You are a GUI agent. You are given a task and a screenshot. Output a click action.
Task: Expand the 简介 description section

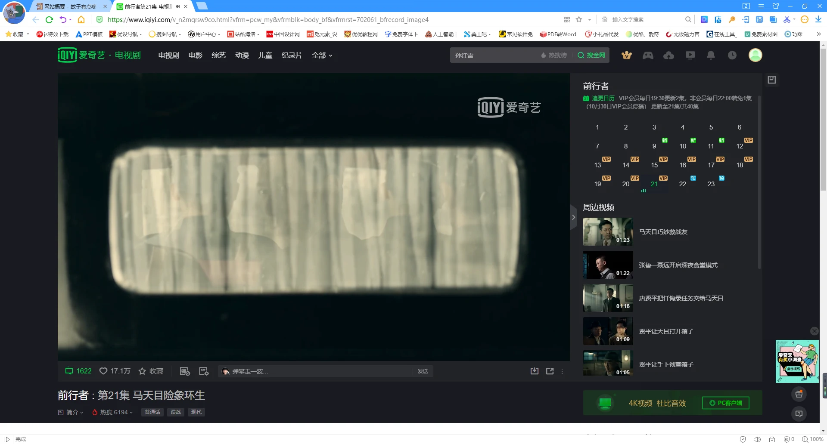[71, 412]
